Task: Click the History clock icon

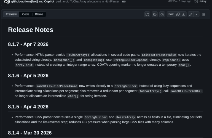Action: point(196,1)
